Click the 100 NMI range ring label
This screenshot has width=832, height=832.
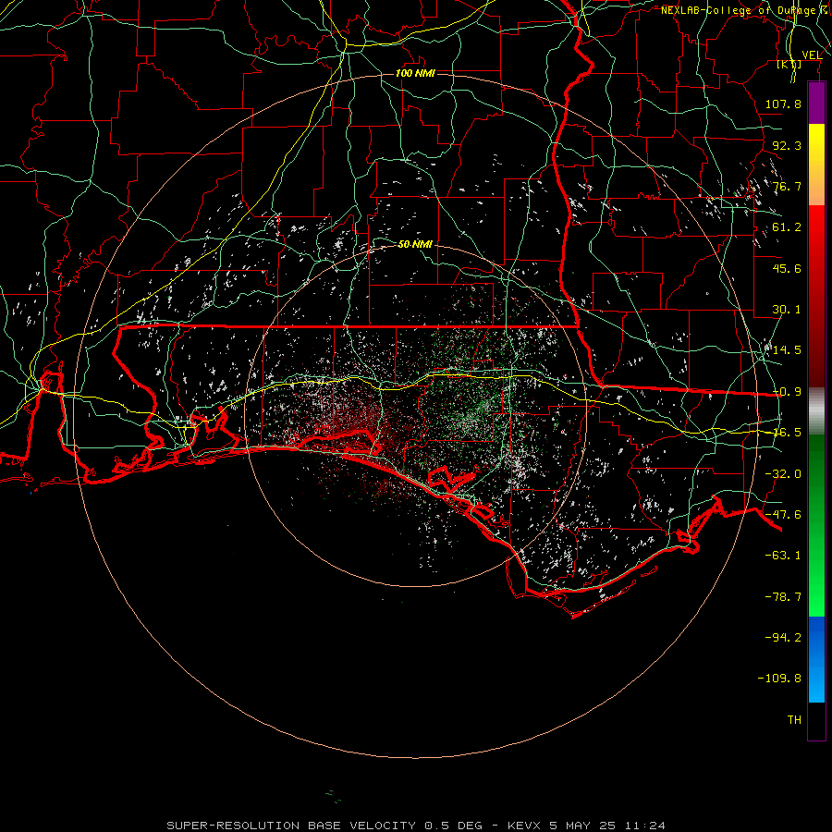pyautogui.click(x=415, y=73)
